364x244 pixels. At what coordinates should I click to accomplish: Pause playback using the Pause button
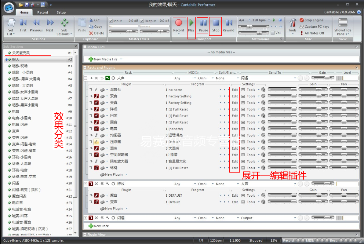point(203,26)
